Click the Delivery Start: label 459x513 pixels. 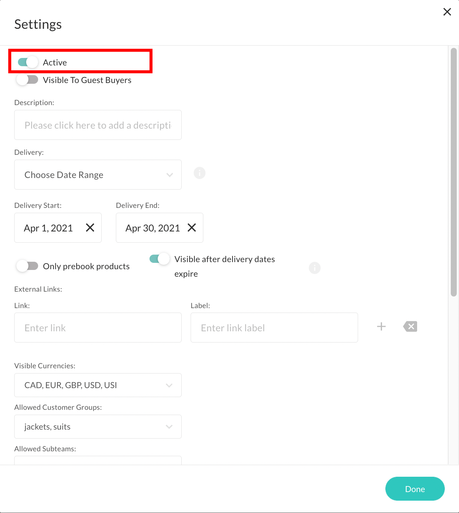38,205
